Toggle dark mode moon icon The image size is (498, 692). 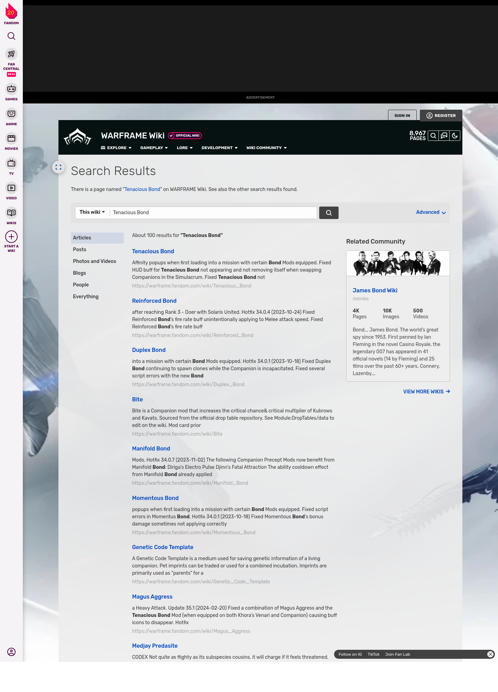pos(455,136)
